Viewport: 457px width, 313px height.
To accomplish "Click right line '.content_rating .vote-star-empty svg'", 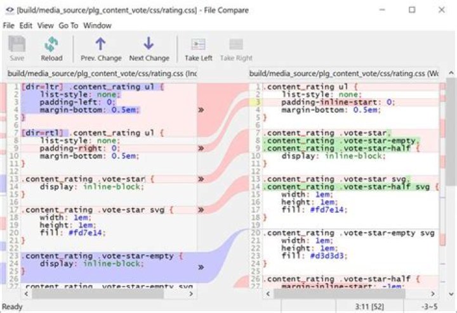I will [349, 233].
